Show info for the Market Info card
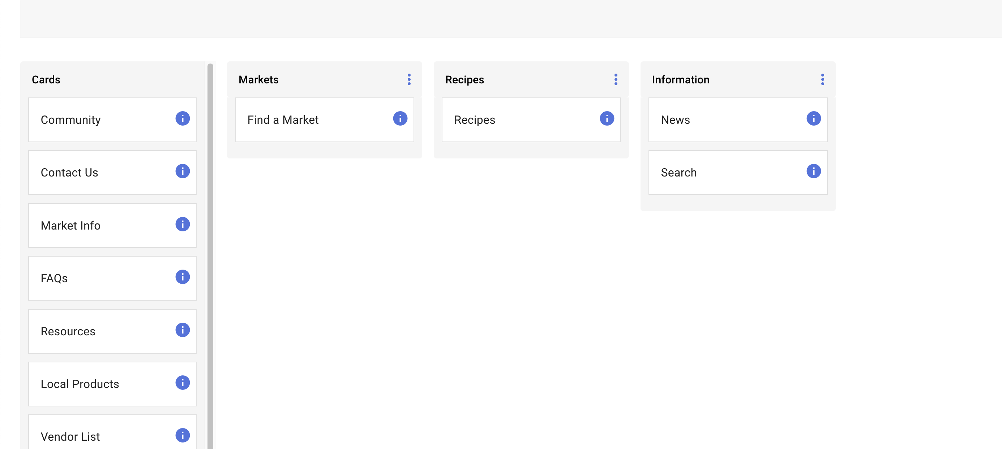Viewport: 1002px width, 449px height. 183,224
